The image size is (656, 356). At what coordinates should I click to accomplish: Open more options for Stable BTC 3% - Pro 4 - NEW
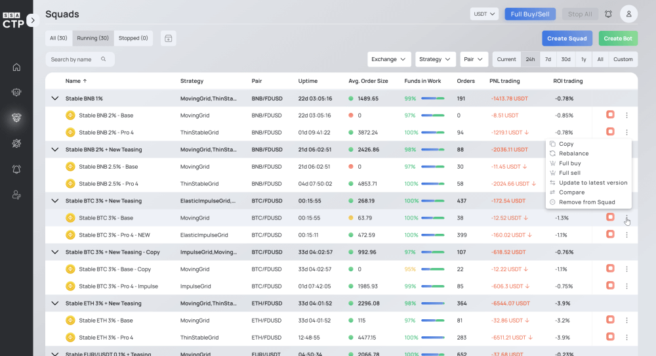pyautogui.click(x=626, y=235)
